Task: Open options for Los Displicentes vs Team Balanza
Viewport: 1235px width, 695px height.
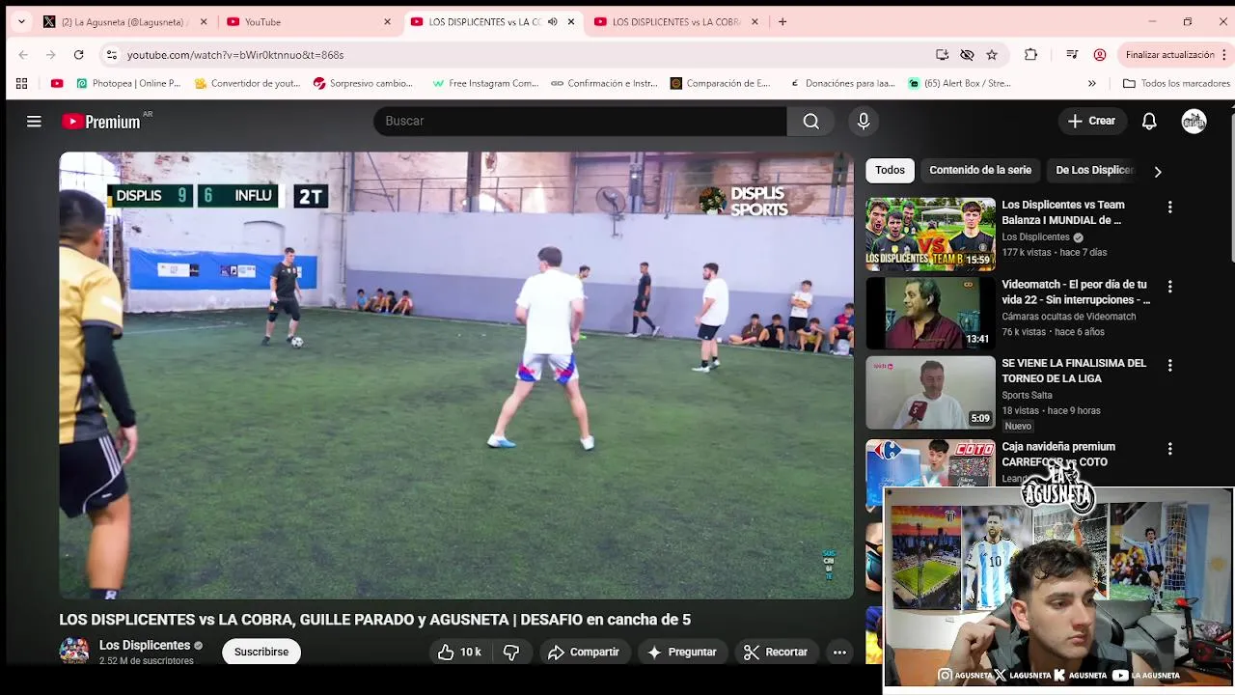Action: [1169, 207]
